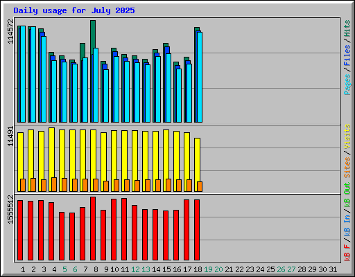Click the "Hits" legend label
This screenshot has width=355, height=277.
[347, 28]
